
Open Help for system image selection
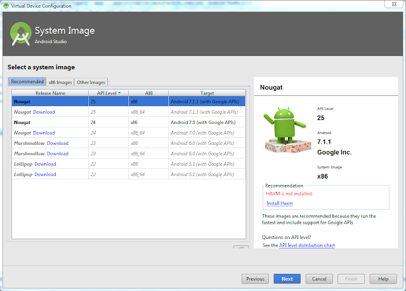tap(383, 279)
